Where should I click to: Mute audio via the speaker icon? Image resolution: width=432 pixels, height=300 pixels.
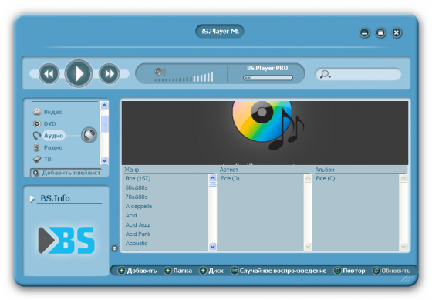point(160,72)
